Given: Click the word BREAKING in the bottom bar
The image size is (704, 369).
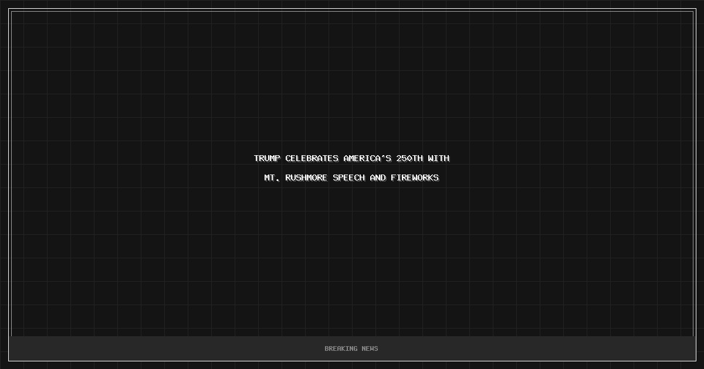Looking at the screenshot, I should tap(341, 348).
